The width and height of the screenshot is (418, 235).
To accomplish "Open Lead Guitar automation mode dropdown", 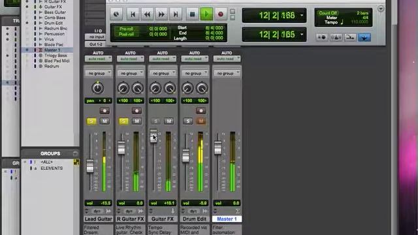I will (x=98, y=59).
